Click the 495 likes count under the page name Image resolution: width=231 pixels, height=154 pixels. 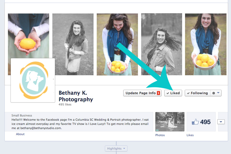(x=65, y=104)
